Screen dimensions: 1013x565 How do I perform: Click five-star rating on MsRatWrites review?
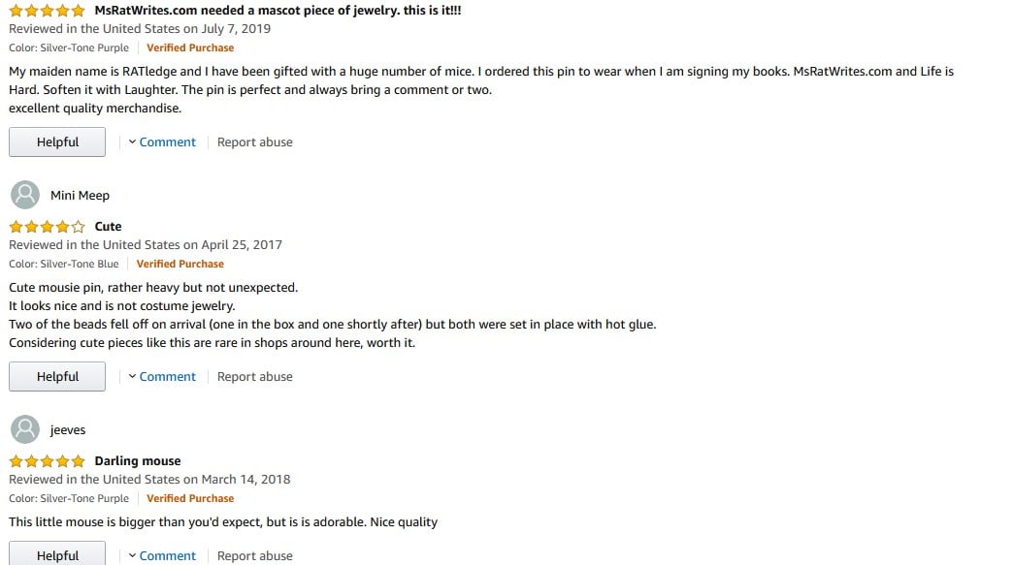click(47, 11)
